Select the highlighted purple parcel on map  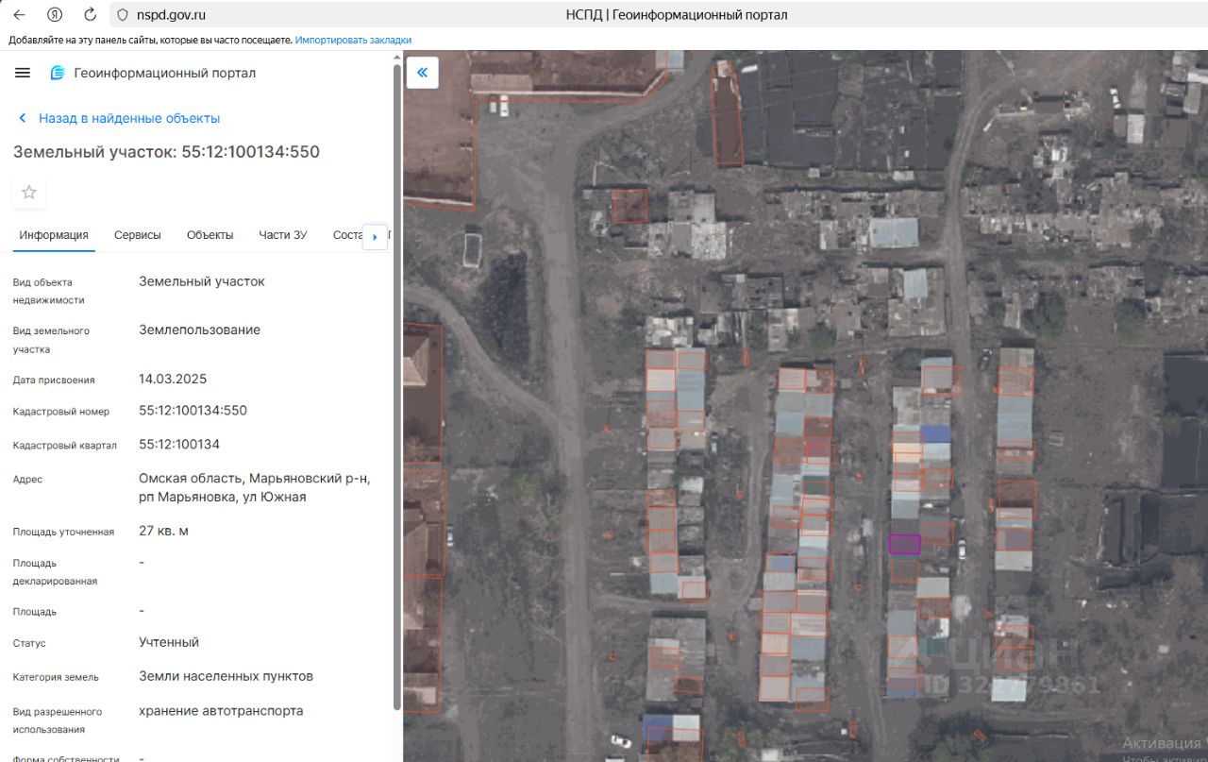tap(904, 544)
